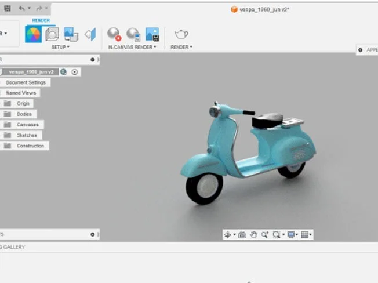Collapse the browser panel with round button
This screenshot has height=283, width=378.
[x=92, y=60]
